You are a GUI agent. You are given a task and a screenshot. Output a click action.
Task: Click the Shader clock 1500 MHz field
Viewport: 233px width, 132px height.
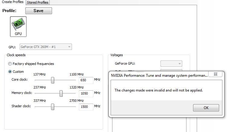coord(86,107)
